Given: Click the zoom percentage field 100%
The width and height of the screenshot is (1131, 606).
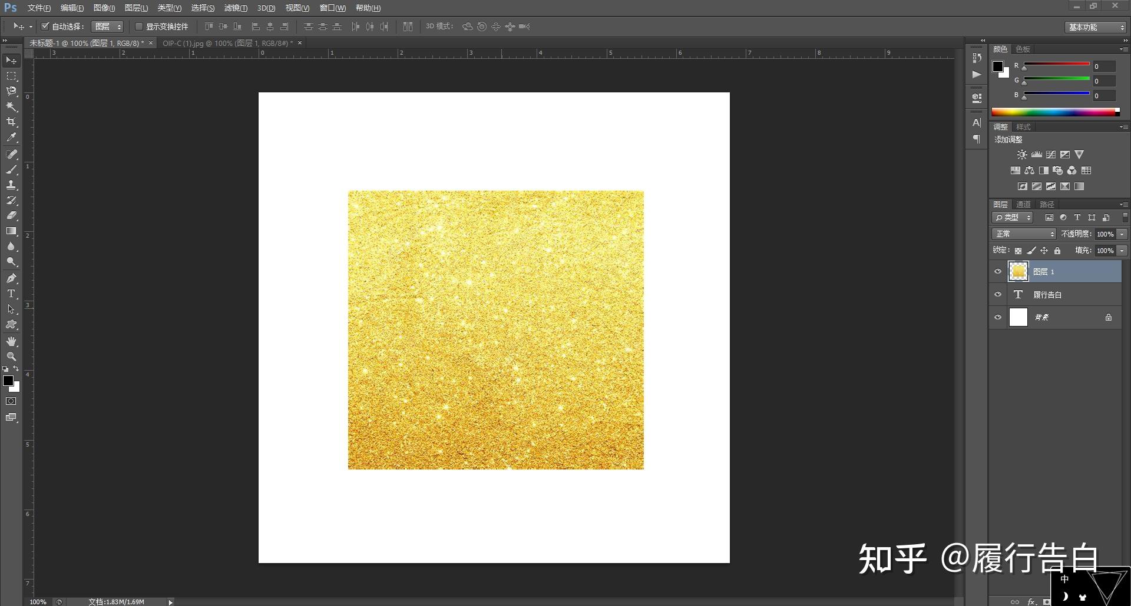Looking at the screenshot, I should pos(38,602).
